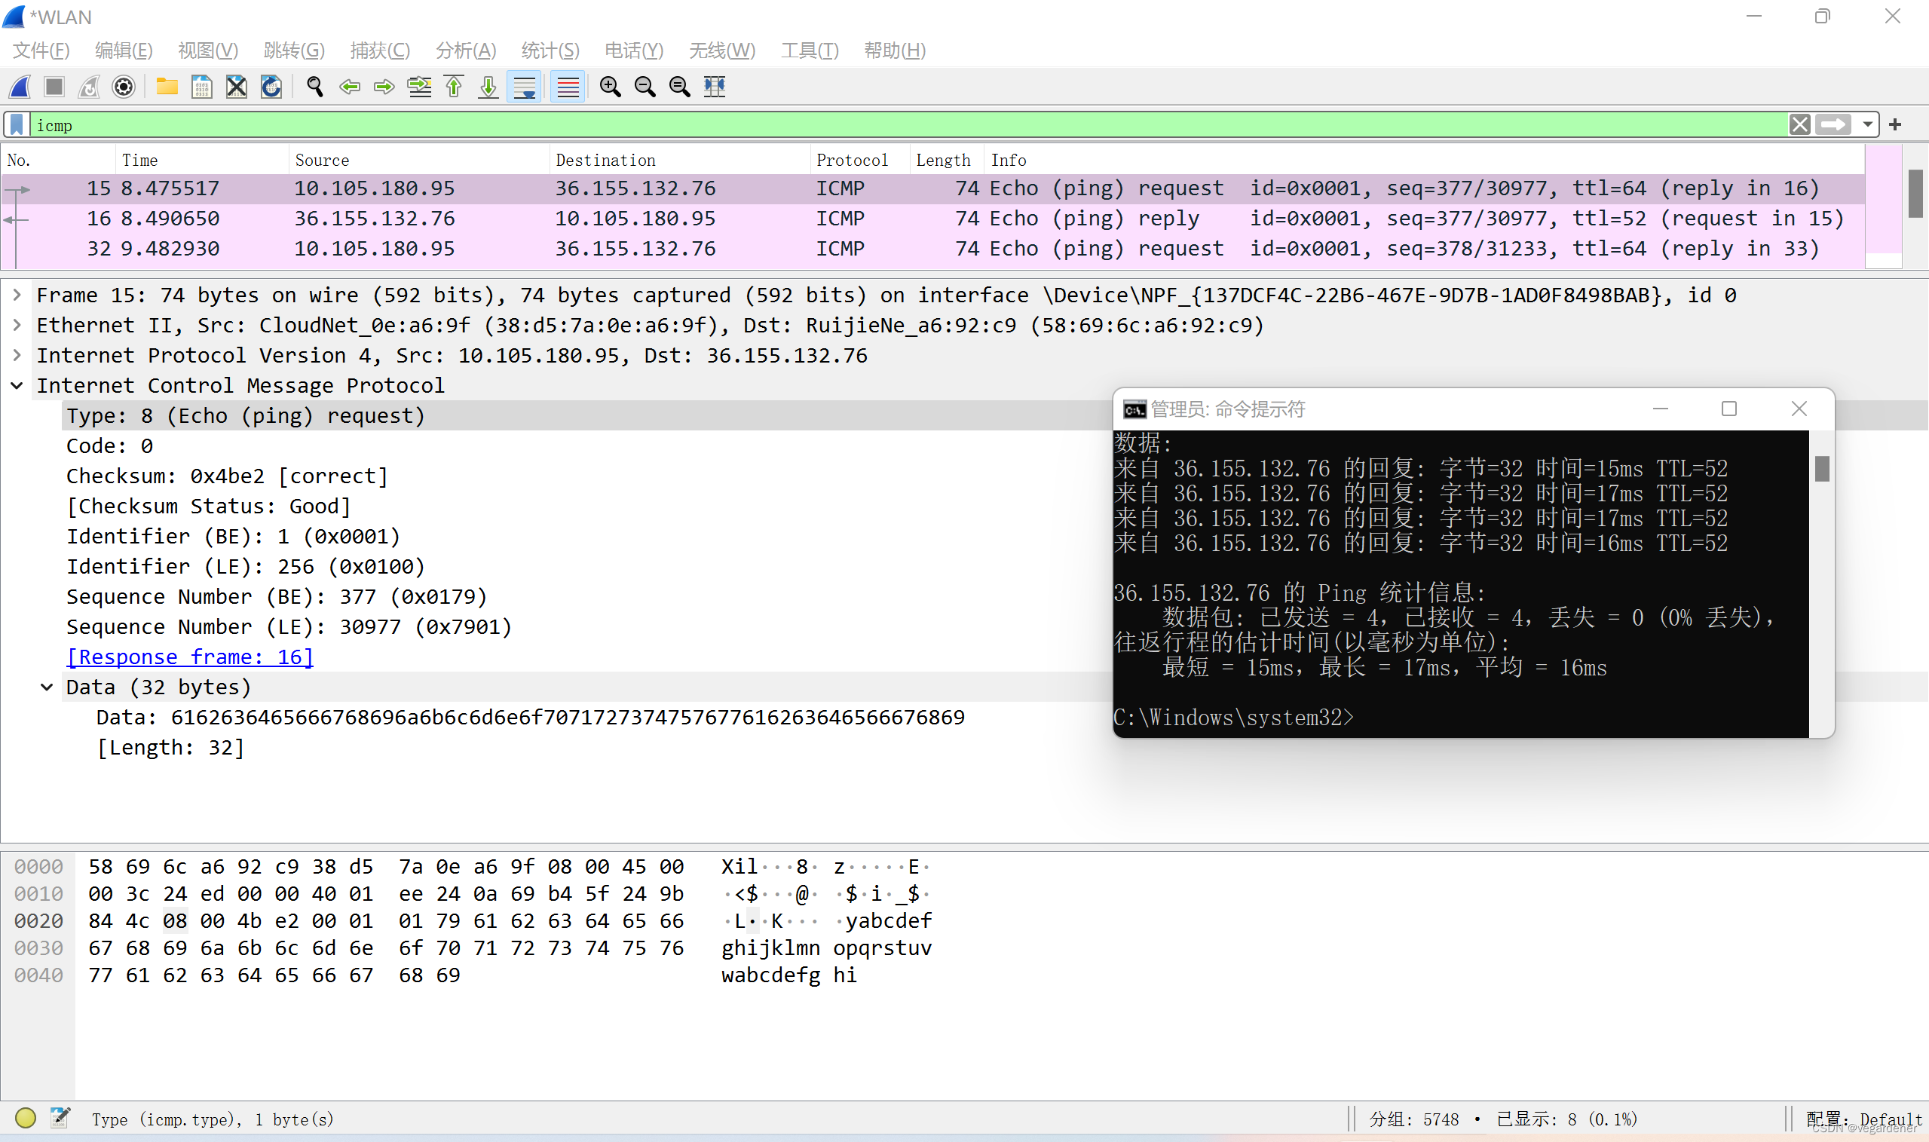This screenshot has height=1142, width=1929.
Task: Open the 分析(A) menu
Action: point(466,51)
